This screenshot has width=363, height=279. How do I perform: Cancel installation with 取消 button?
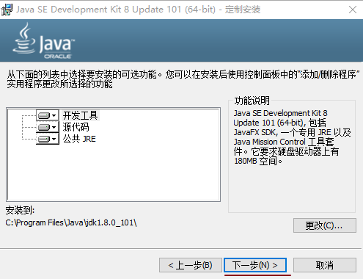pyautogui.click(x=325, y=265)
